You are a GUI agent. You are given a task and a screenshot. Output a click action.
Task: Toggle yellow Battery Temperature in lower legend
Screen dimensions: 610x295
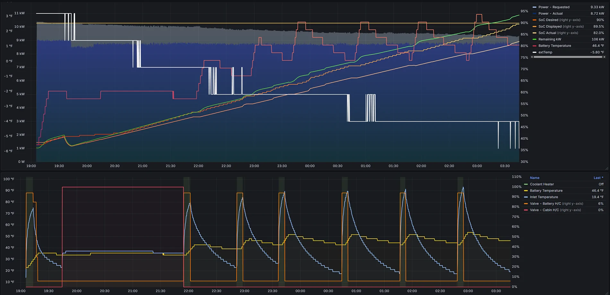click(x=546, y=191)
